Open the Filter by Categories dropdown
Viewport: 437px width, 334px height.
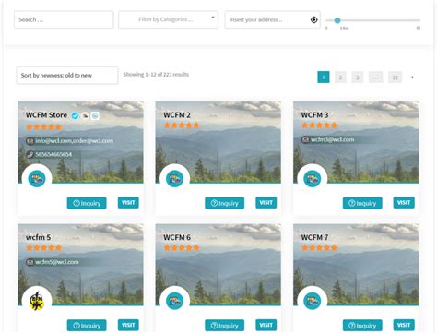(x=168, y=19)
